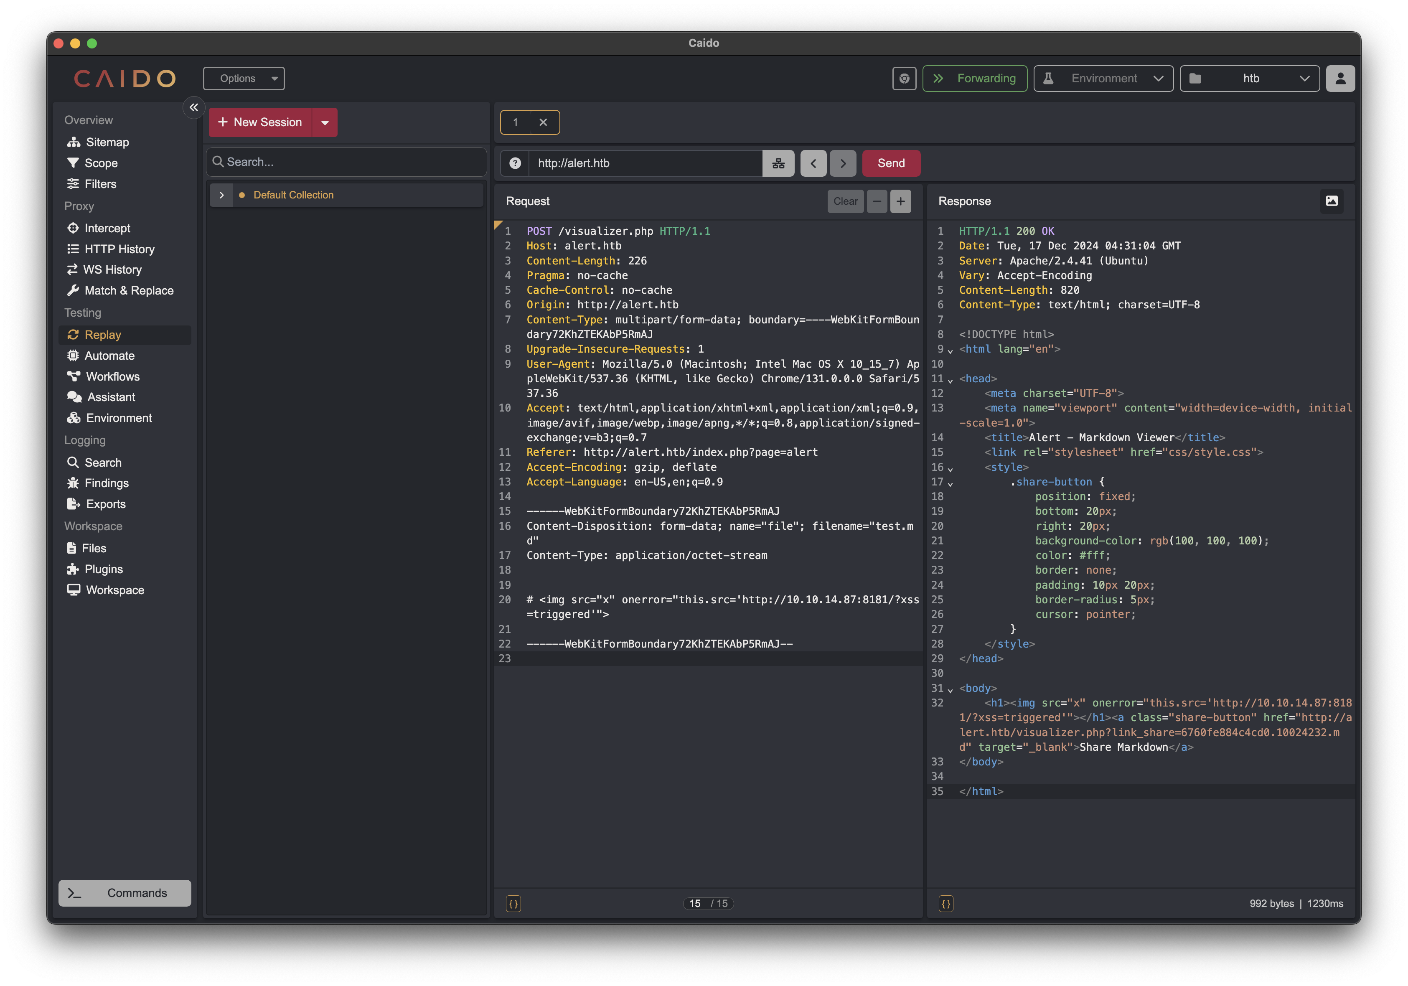Toggle the Forwarding intercept state
The width and height of the screenshot is (1408, 986).
tap(974, 79)
